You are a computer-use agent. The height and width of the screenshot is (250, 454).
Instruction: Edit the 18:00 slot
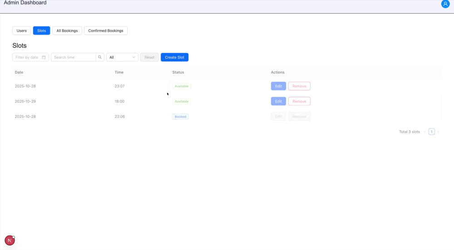click(278, 101)
